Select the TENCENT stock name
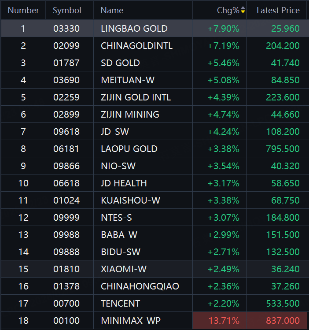The image size is (309, 330). pos(121,304)
